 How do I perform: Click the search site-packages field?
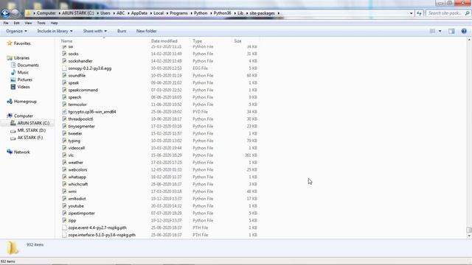(445, 13)
